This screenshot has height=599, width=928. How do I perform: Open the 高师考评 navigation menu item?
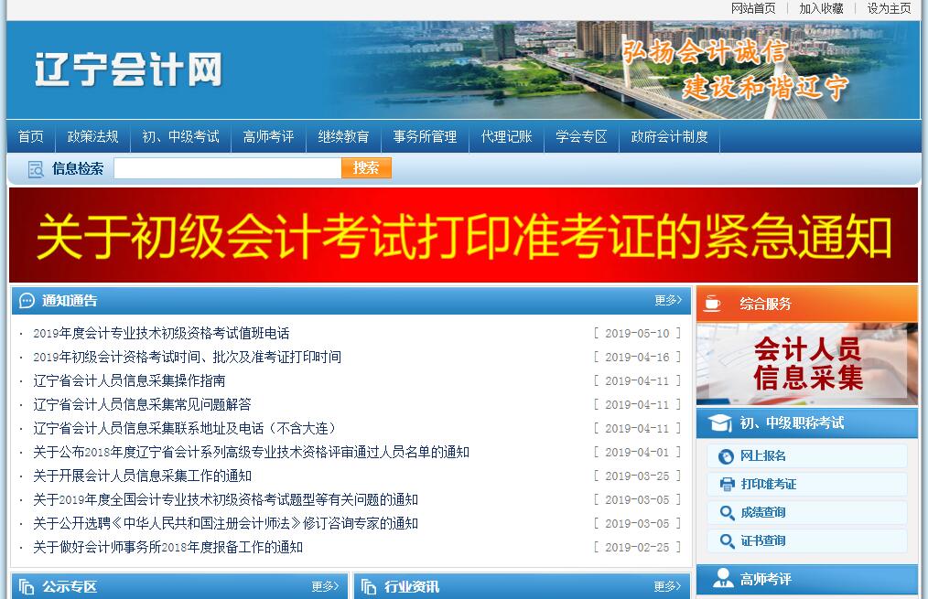[268, 136]
